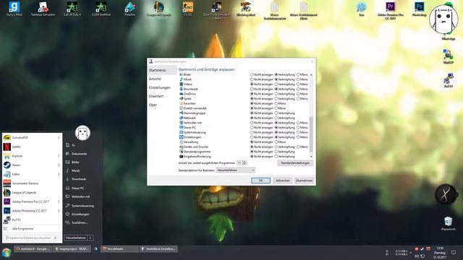The width and height of the screenshot is (463, 260).
Task: Set Geräte und Drucker to Menü
Action: pyautogui.click(x=298, y=147)
